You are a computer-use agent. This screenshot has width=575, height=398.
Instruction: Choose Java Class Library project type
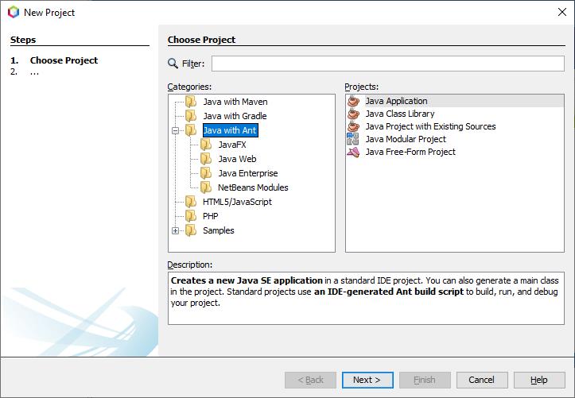400,114
